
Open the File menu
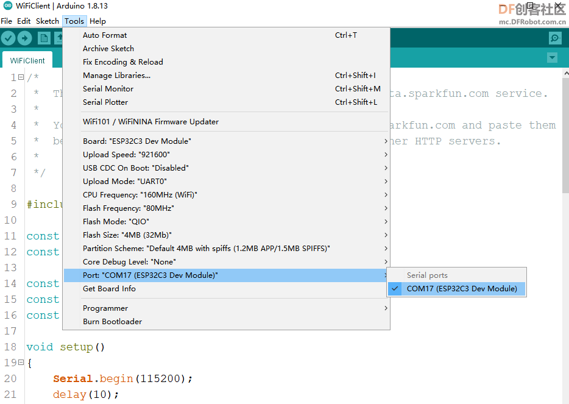tap(7, 21)
